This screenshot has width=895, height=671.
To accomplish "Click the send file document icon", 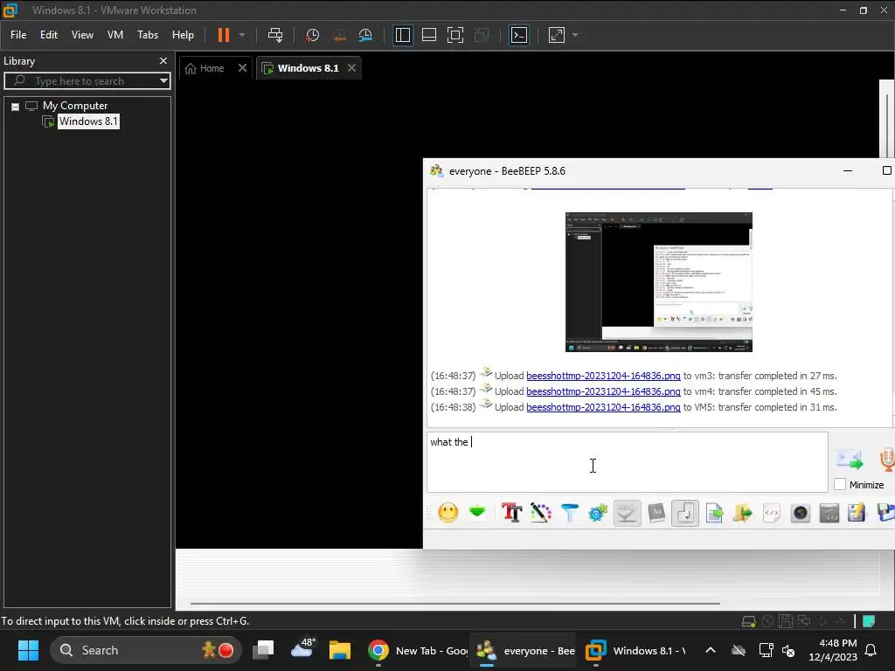I will [x=714, y=512].
